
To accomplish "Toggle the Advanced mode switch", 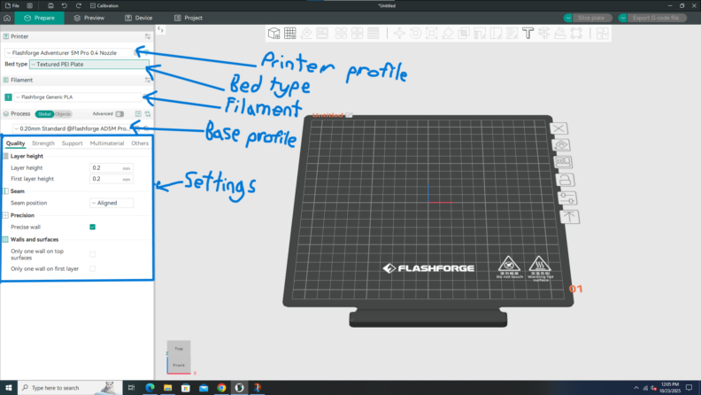I will [x=119, y=114].
